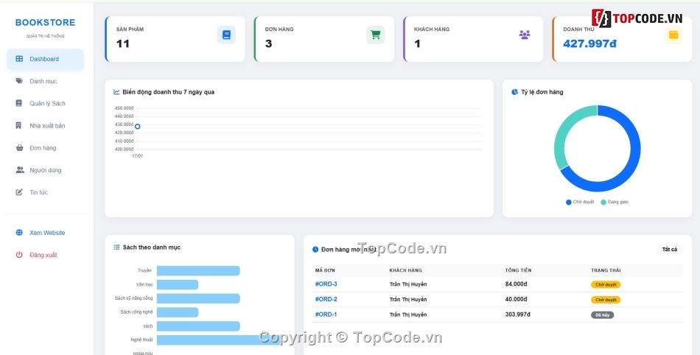Open the Nhà xuất bản menu item

tap(45, 126)
